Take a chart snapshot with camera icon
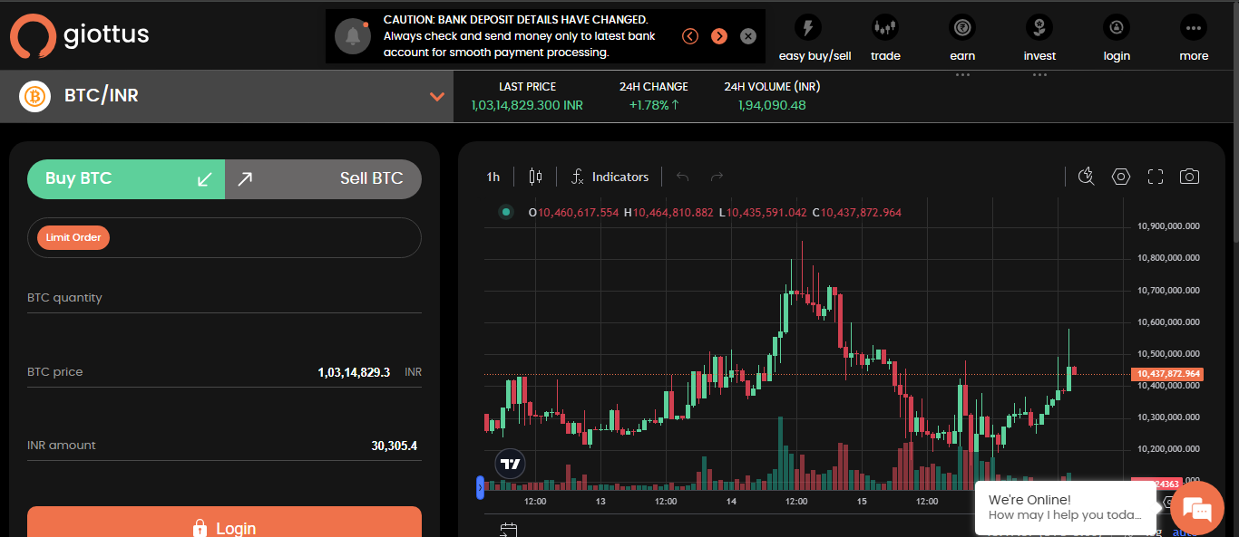 1189,177
